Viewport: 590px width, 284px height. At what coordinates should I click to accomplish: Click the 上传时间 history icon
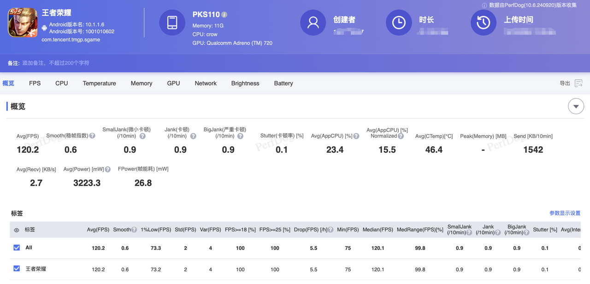click(x=483, y=22)
